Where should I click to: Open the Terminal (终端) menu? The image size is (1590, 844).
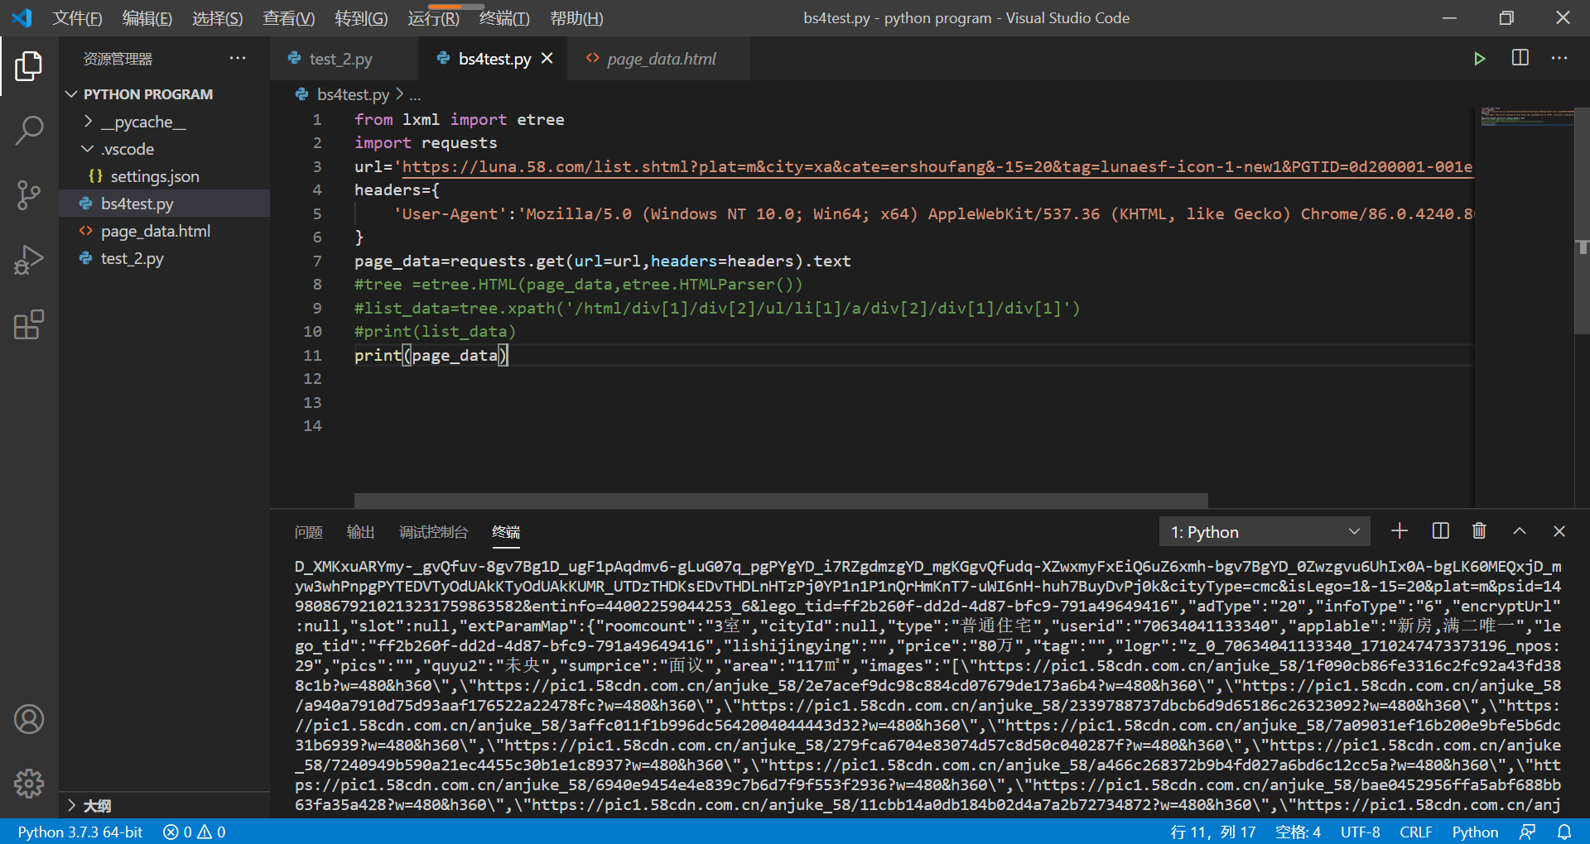pyautogui.click(x=504, y=18)
